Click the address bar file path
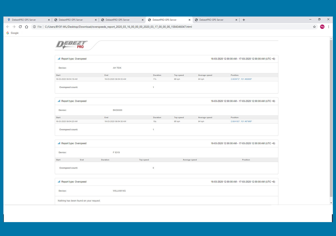 [118, 27]
